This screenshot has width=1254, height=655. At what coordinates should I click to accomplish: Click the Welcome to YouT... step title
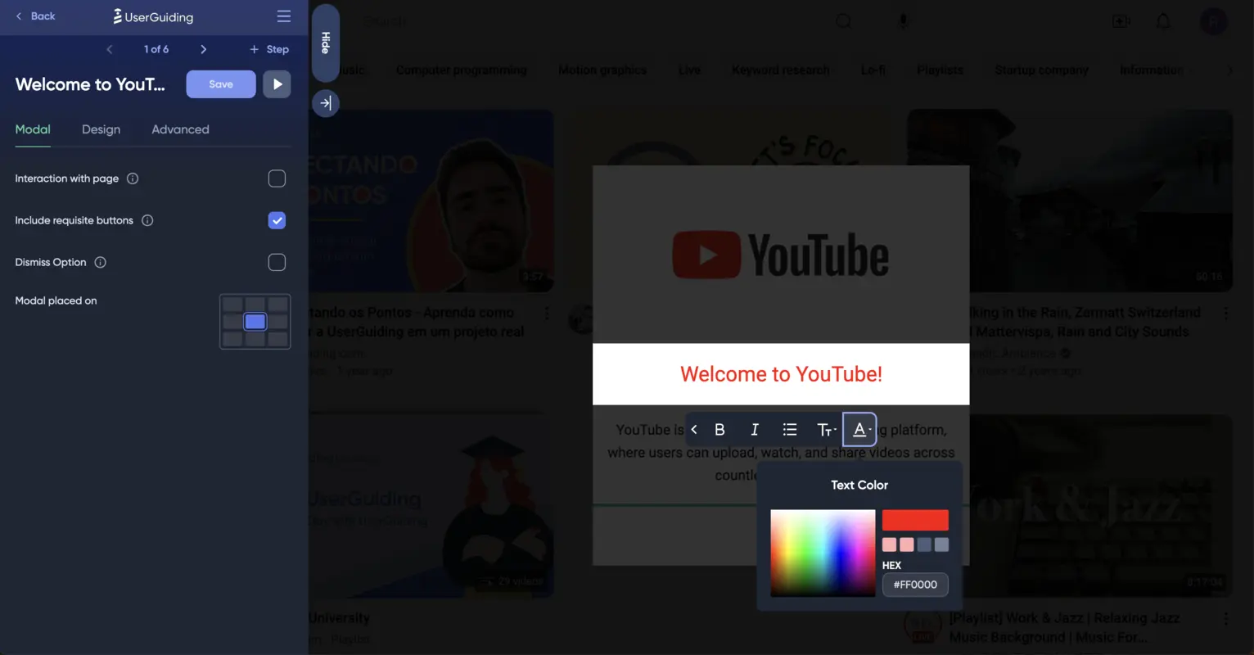click(x=90, y=84)
